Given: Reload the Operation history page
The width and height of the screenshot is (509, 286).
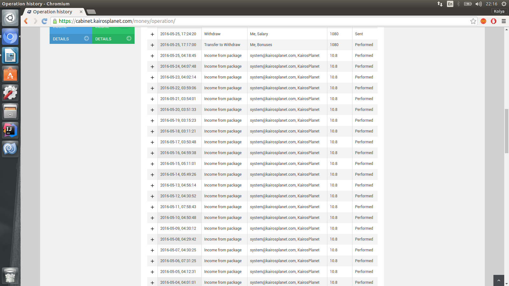Looking at the screenshot, I should [x=45, y=21].
